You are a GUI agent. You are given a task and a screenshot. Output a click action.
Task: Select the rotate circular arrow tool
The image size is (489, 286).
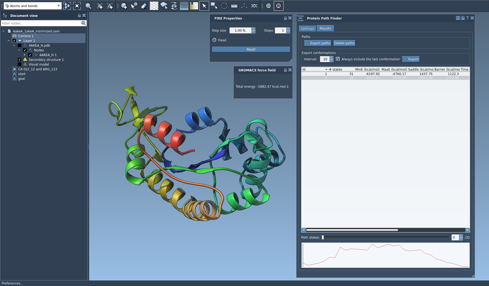pos(224,6)
